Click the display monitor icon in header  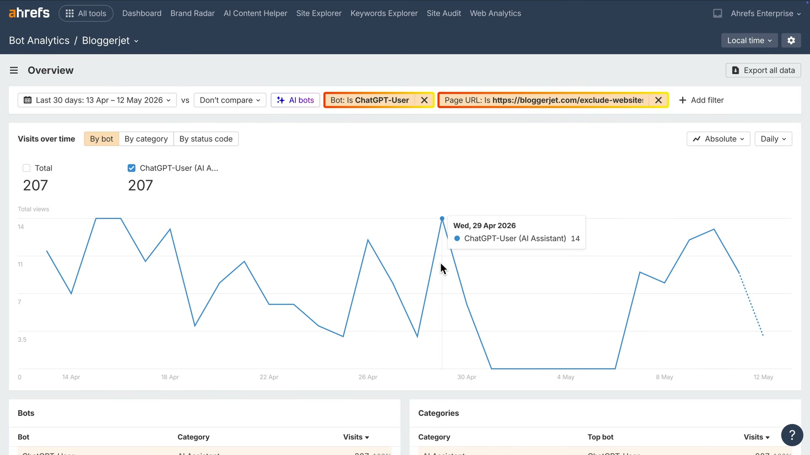(x=717, y=13)
